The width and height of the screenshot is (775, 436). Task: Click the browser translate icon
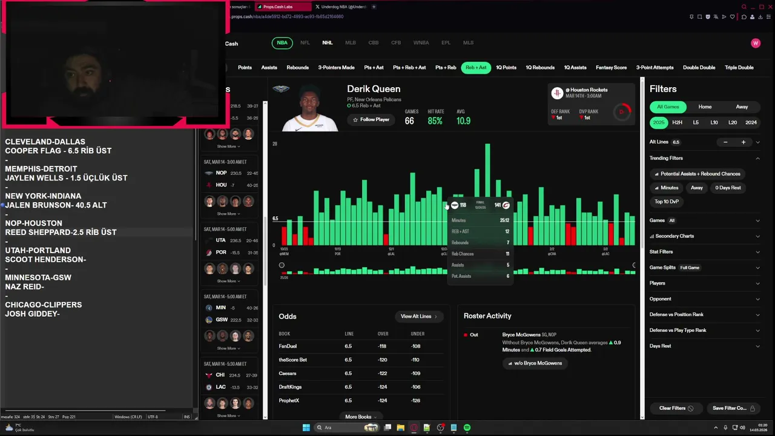(x=716, y=17)
